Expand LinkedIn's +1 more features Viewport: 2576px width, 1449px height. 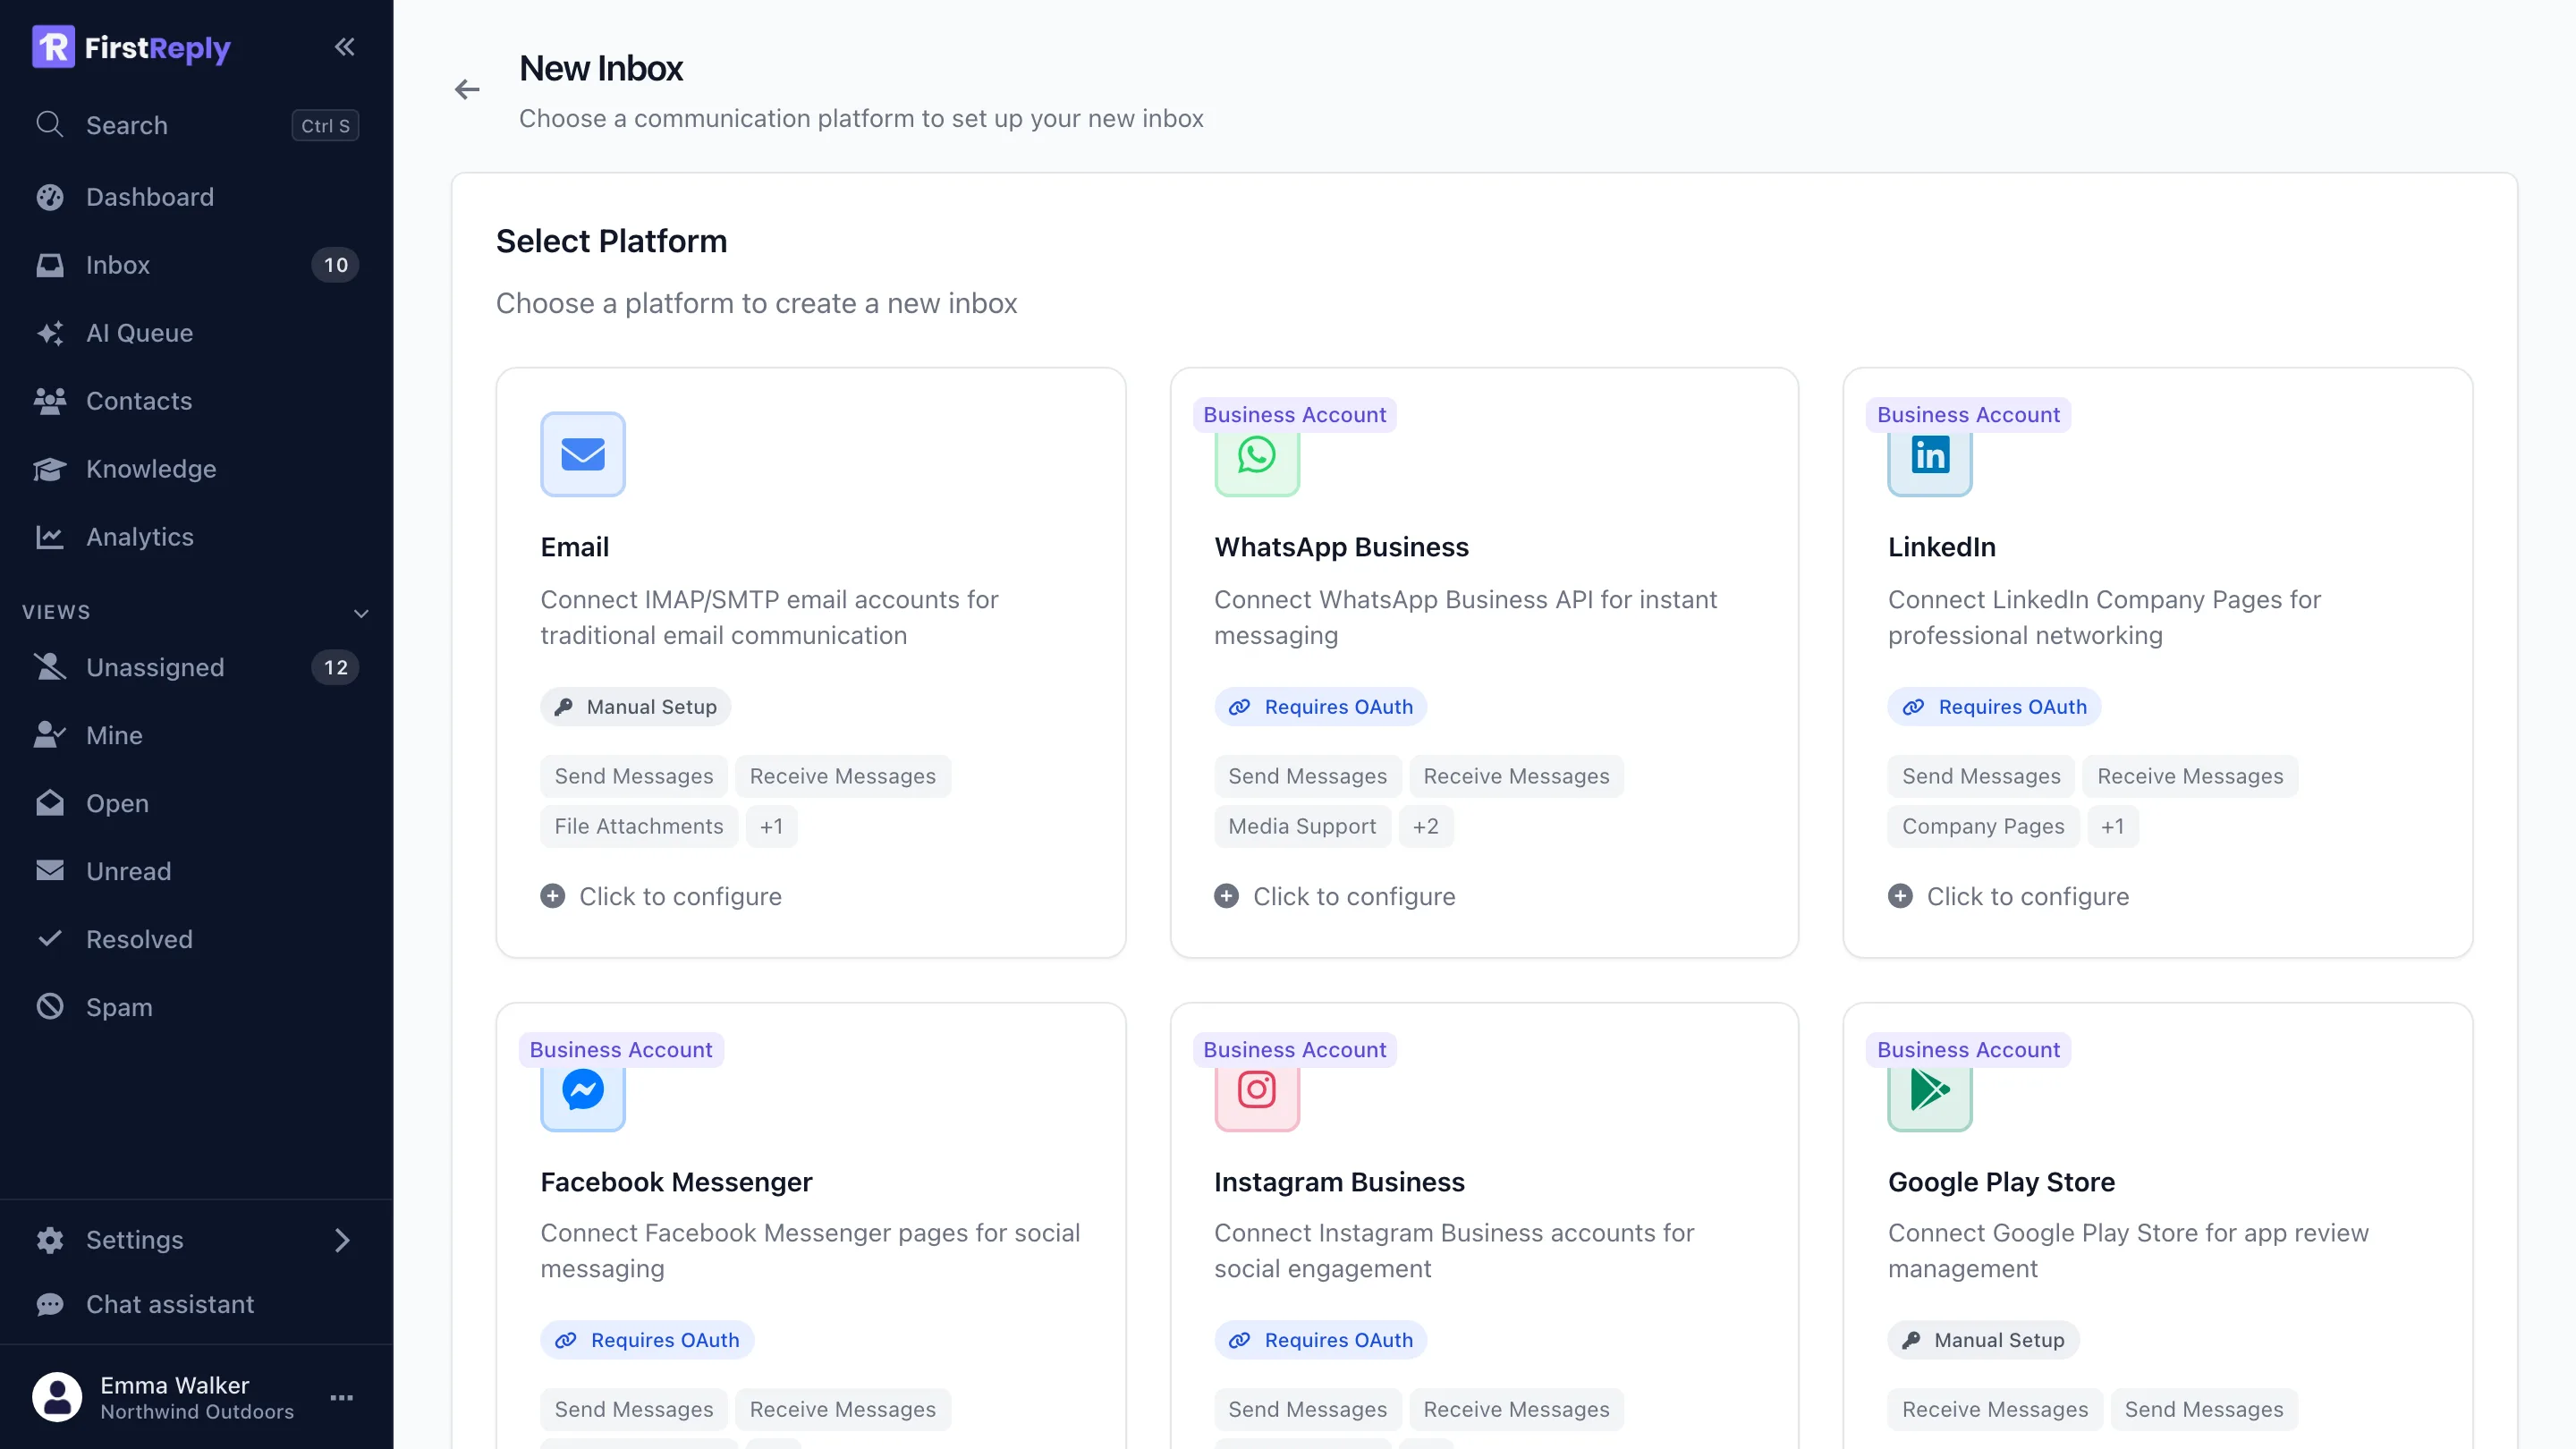(2112, 826)
